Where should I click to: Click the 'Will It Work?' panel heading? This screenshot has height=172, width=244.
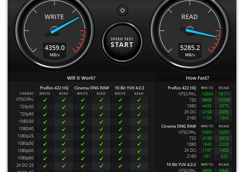[81, 78]
